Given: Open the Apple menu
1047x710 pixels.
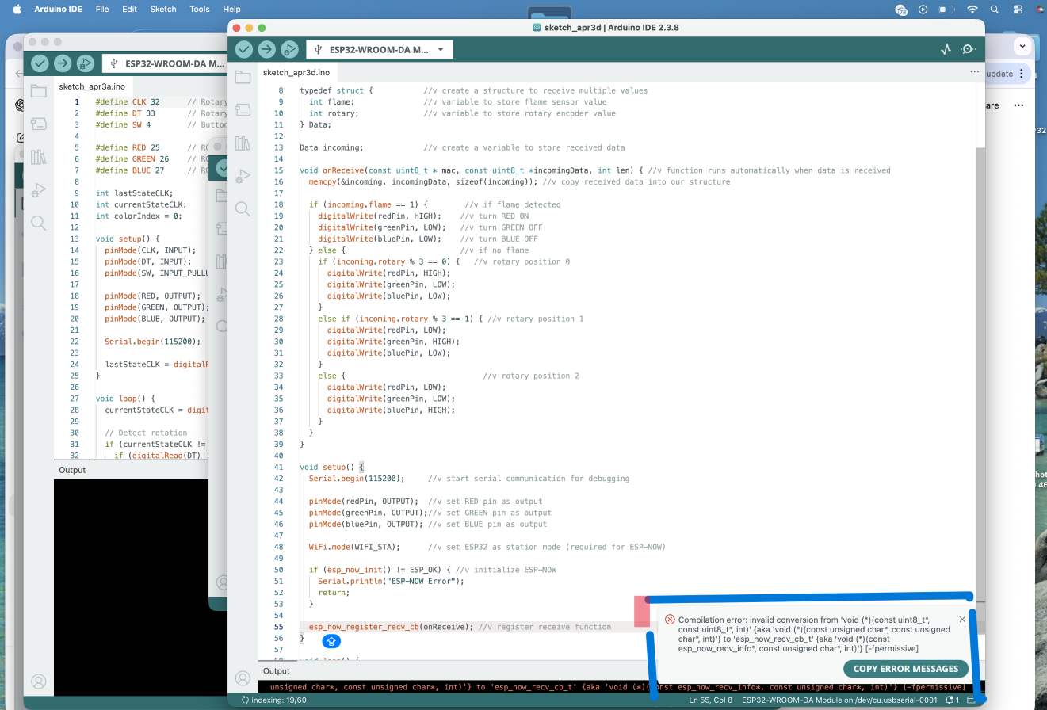Looking at the screenshot, I should coord(17,10).
